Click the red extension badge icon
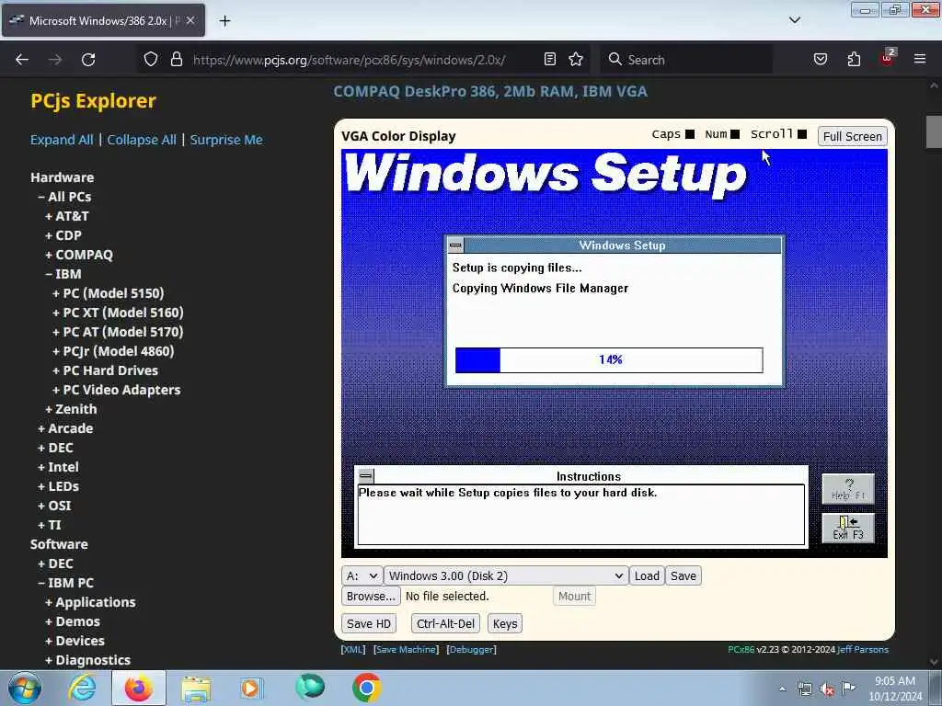Screen dimensions: 942x706 coord(888,58)
